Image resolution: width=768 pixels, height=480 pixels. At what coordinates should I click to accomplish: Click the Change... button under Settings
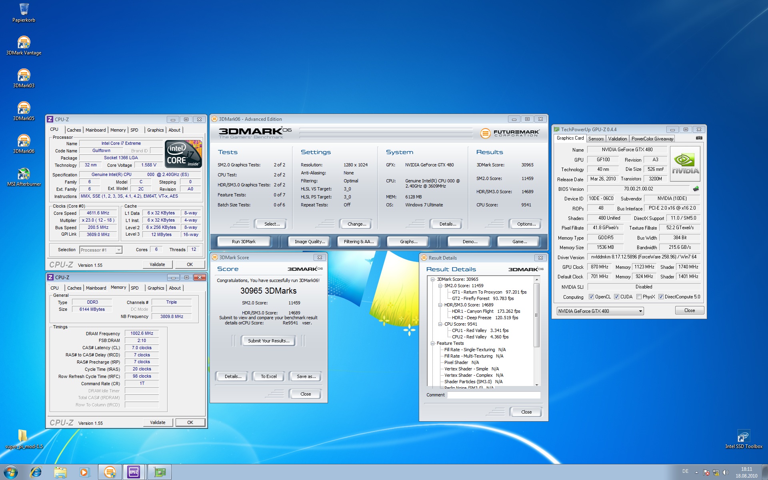tap(356, 224)
